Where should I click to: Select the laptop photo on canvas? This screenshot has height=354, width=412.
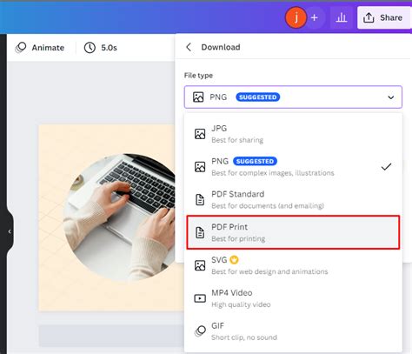coord(121,217)
